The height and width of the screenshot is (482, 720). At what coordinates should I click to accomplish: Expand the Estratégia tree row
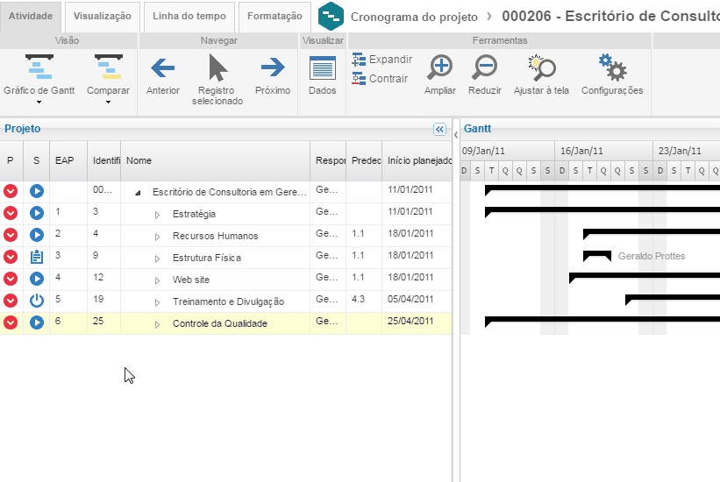[x=158, y=215]
